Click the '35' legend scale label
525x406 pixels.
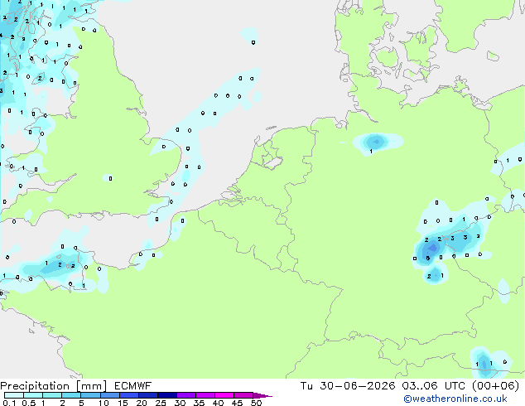[199, 403]
